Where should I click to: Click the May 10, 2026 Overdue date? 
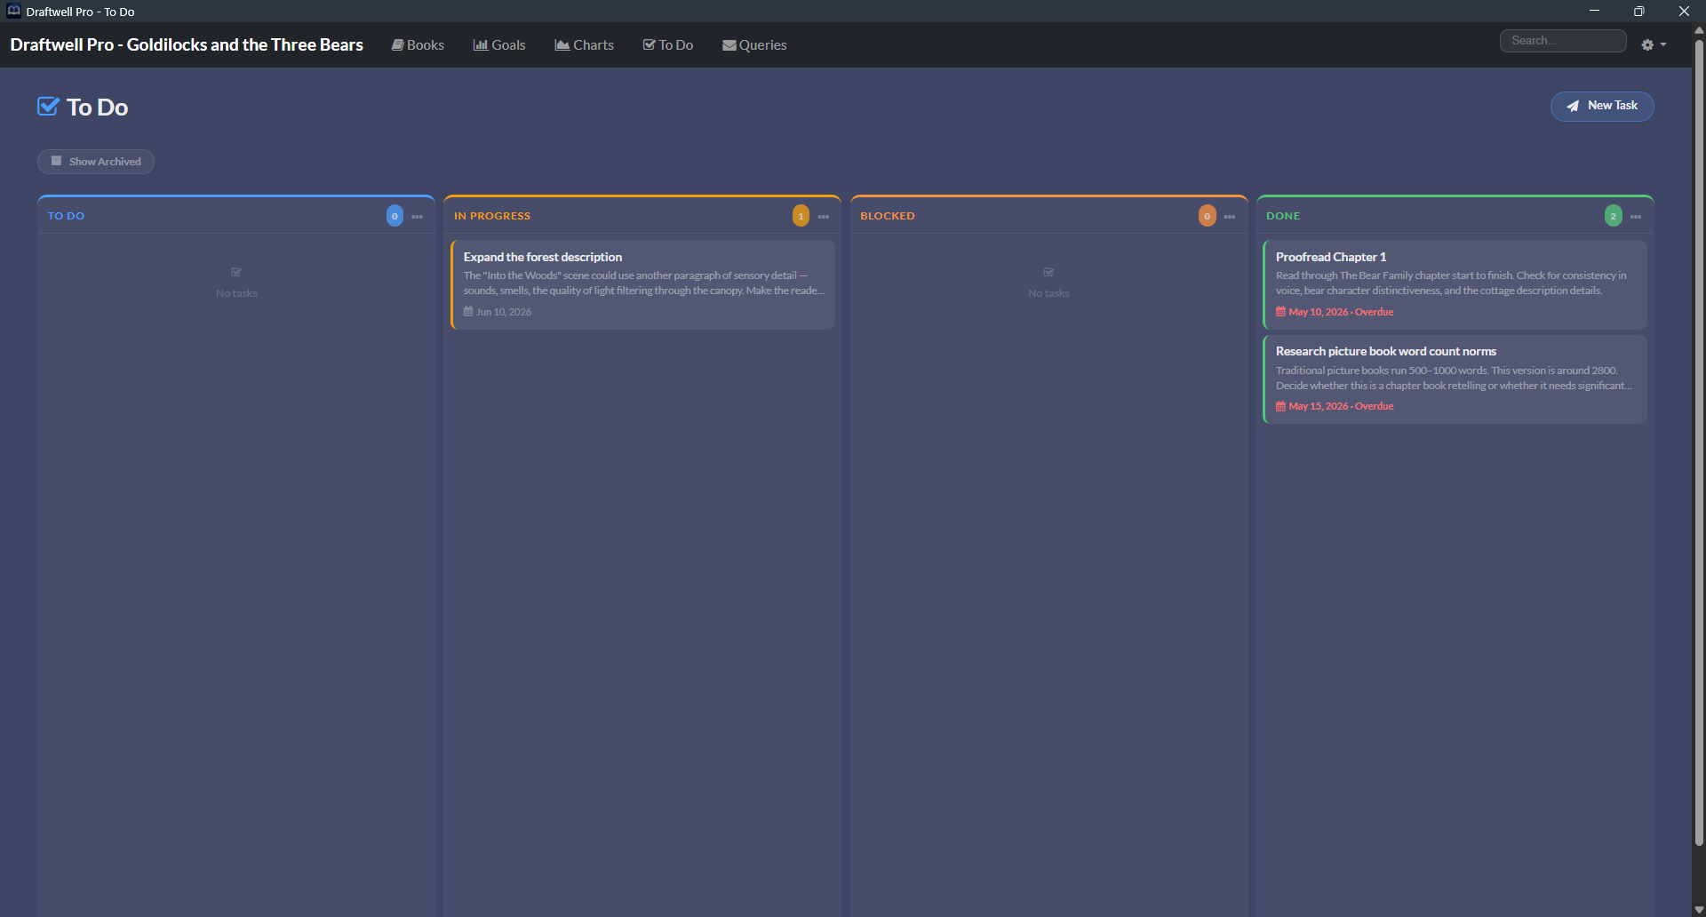tap(1335, 312)
